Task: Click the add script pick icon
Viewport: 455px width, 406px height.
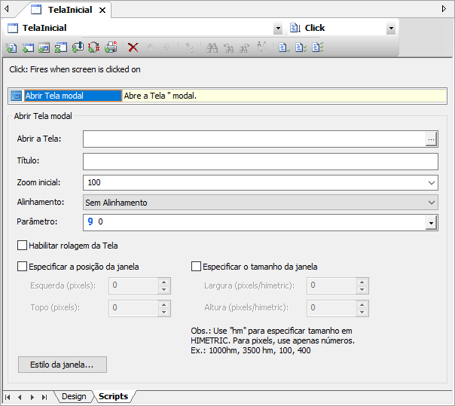Action: point(11,47)
